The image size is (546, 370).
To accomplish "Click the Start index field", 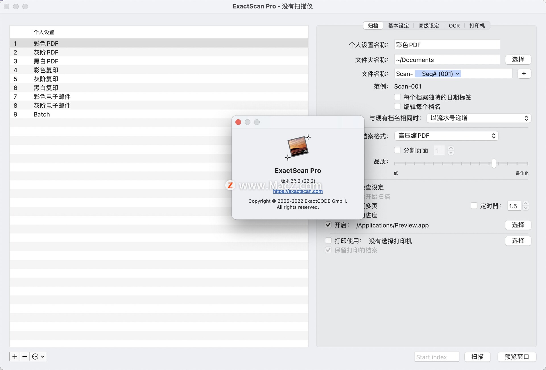I will click(x=437, y=357).
